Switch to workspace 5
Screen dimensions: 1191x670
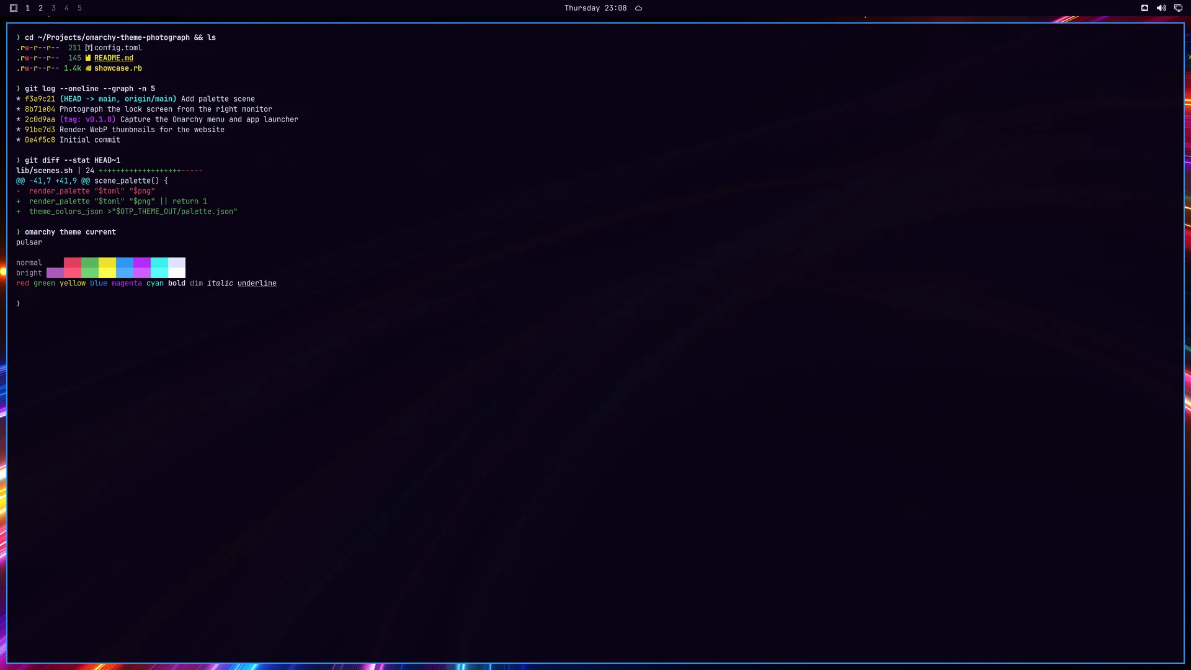79,8
